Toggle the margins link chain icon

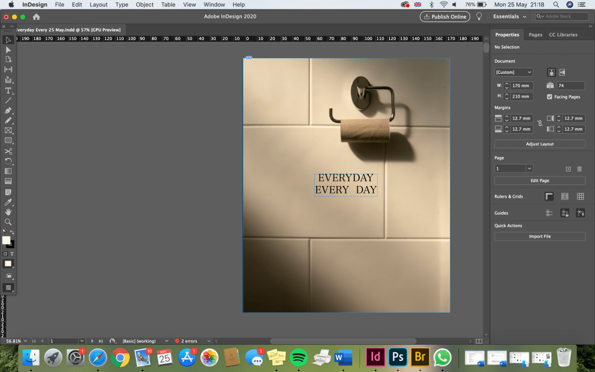click(540, 124)
